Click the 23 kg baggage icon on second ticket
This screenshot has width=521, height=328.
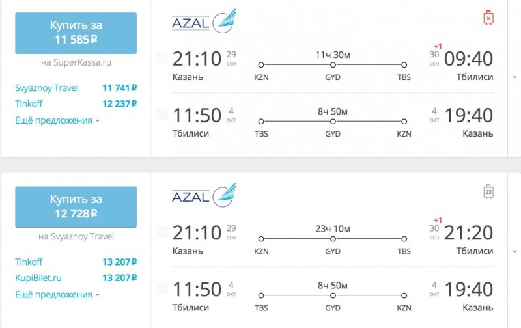(x=488, y=191)
